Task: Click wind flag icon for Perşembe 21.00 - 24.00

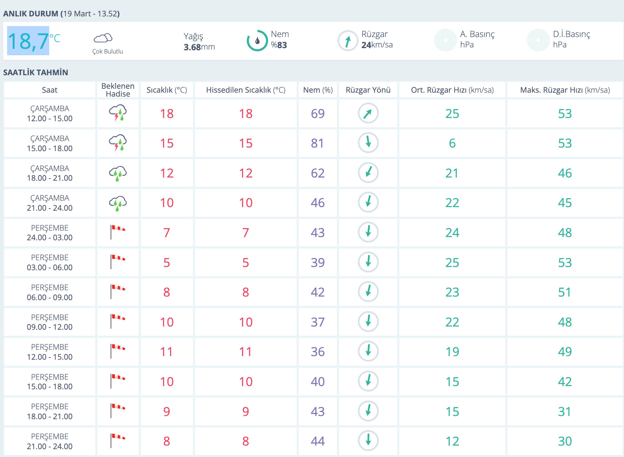Action: (x=118, y=441)
